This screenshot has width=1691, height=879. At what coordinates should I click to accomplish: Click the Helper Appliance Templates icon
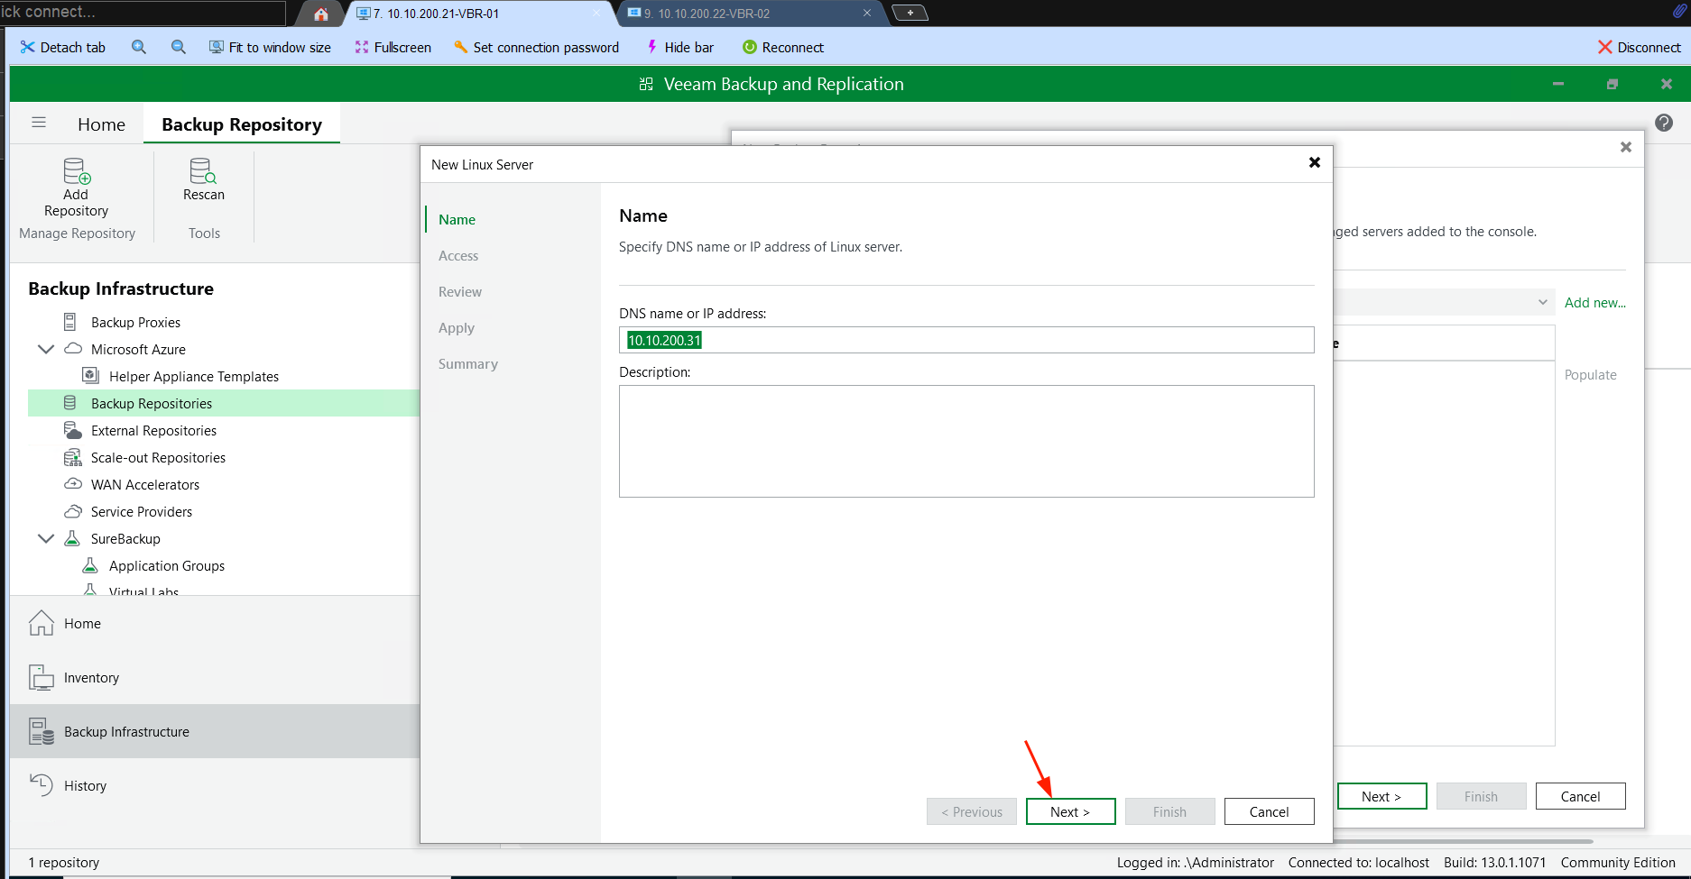click(x=90, y=375)
